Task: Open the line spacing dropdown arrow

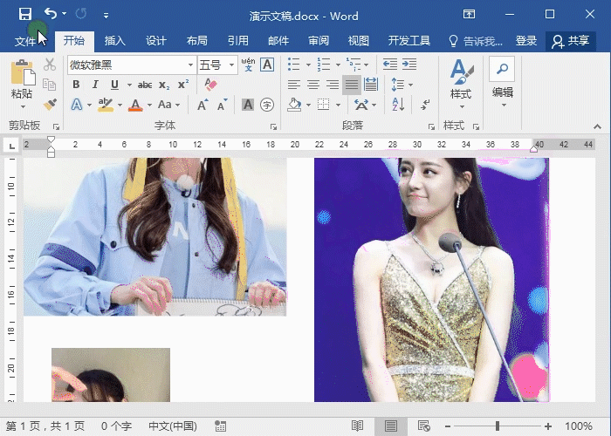Action: tap(410, 85)
